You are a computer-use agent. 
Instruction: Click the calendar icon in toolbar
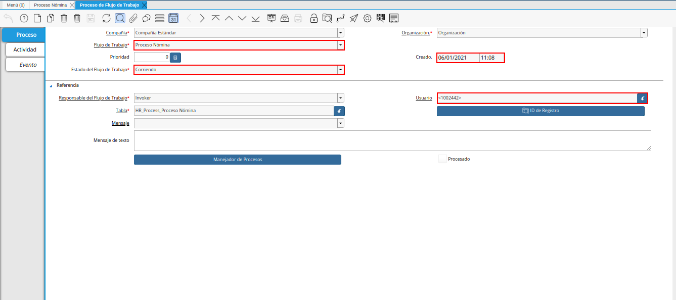pyautogui.click(x=173, y=19)
